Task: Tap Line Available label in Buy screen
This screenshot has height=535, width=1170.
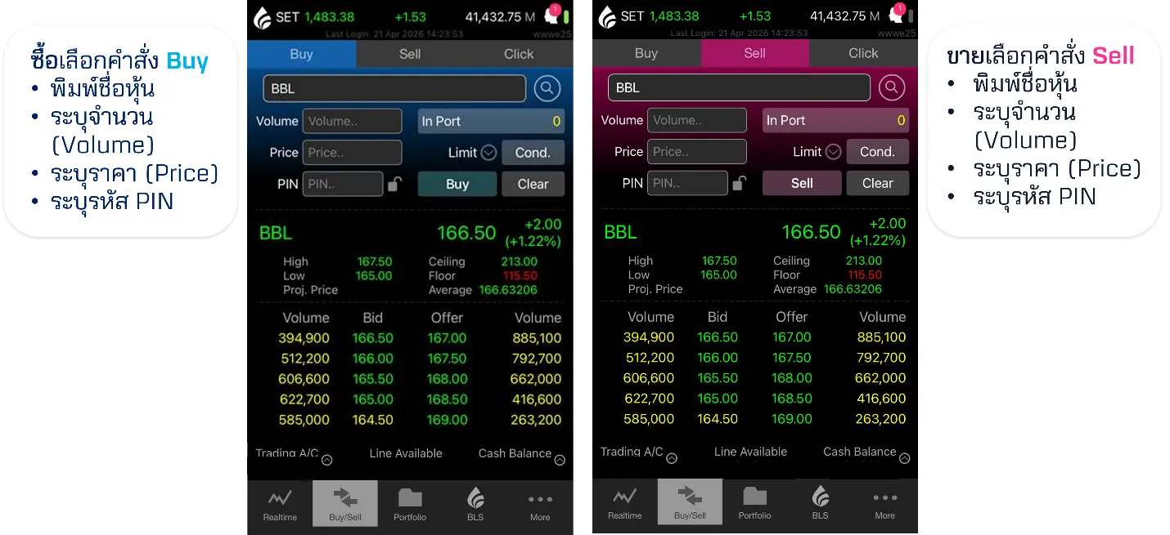Action: click(x=406, y=453)
